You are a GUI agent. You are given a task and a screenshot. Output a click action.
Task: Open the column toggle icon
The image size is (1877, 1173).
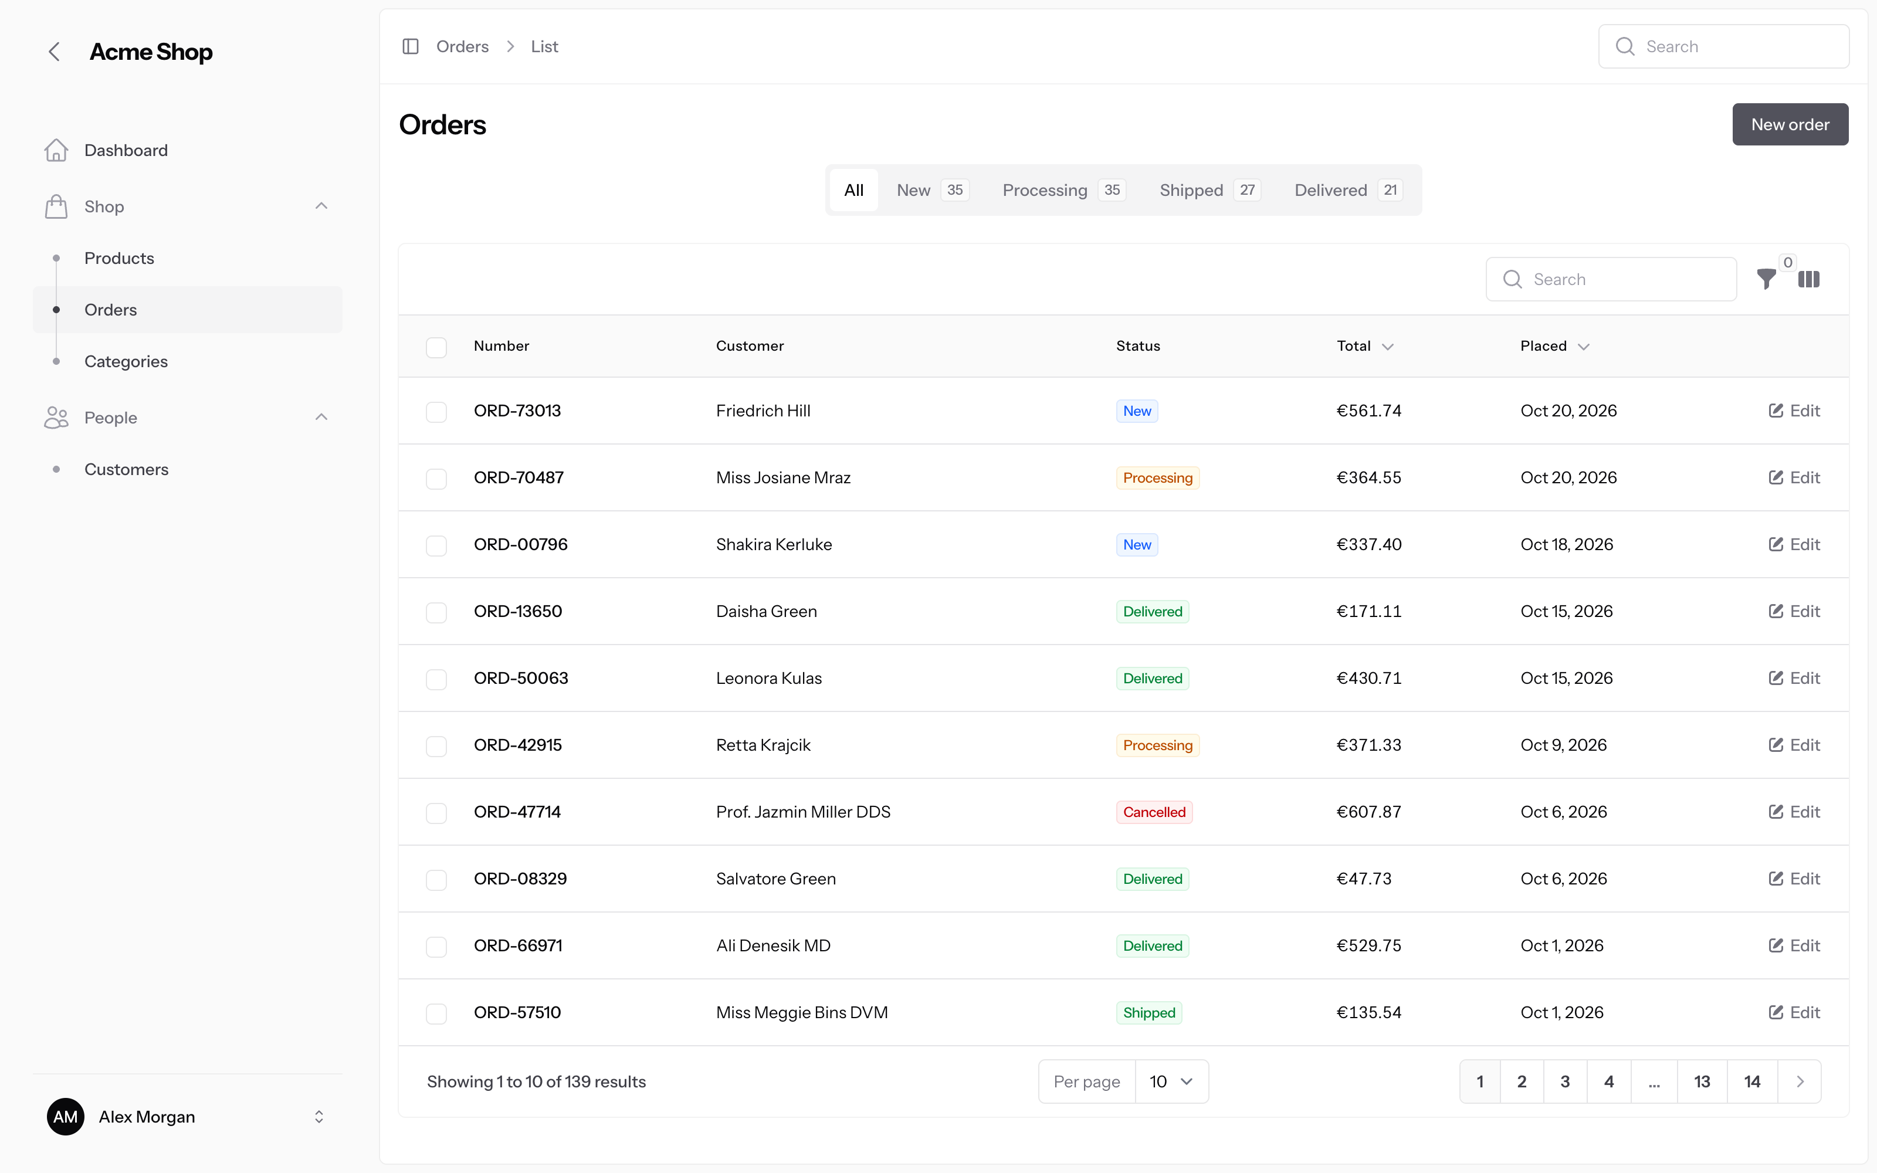click(1809, 279)
